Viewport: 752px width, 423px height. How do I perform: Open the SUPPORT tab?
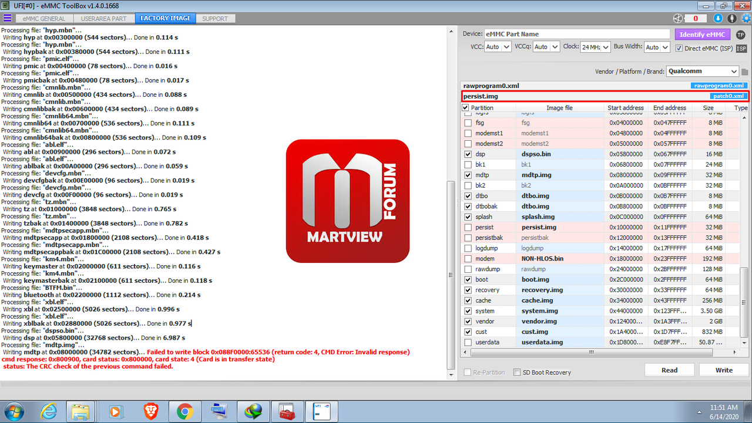pyautogui.click(x=215, y=19)
